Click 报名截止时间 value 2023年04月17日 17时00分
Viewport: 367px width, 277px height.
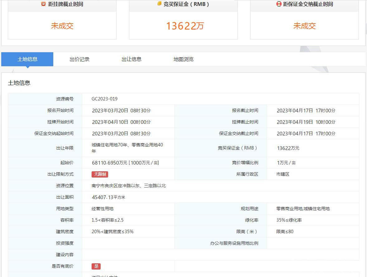pos(306,110)
